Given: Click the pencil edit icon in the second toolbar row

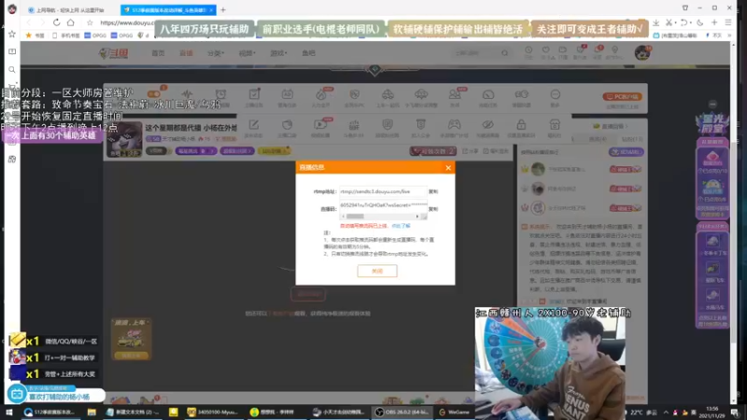Looking at the screenshot, I should click(x=254, y=125).
